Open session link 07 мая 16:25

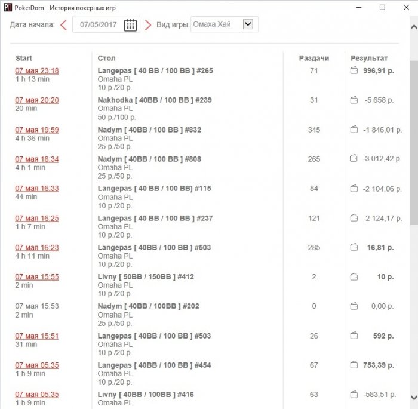(x=37, y=219)
